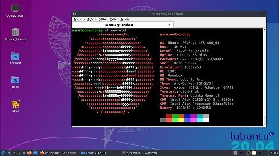Click the Packages line 2449 (dpkg)
Image resolution: width=279 pixels, height=156 pixels.
(x=191, y=59)
